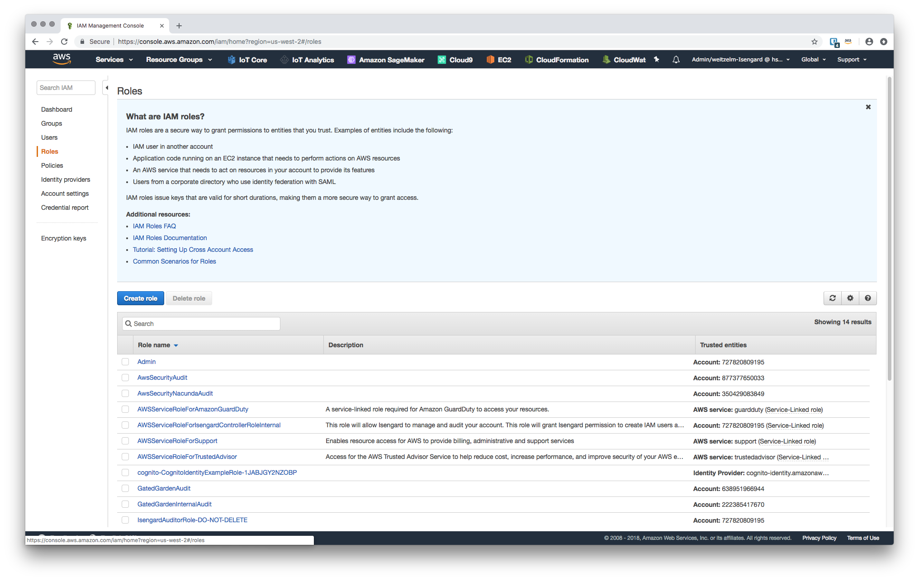
Task: Click the roles table Search box
Action: click(201, 324)
